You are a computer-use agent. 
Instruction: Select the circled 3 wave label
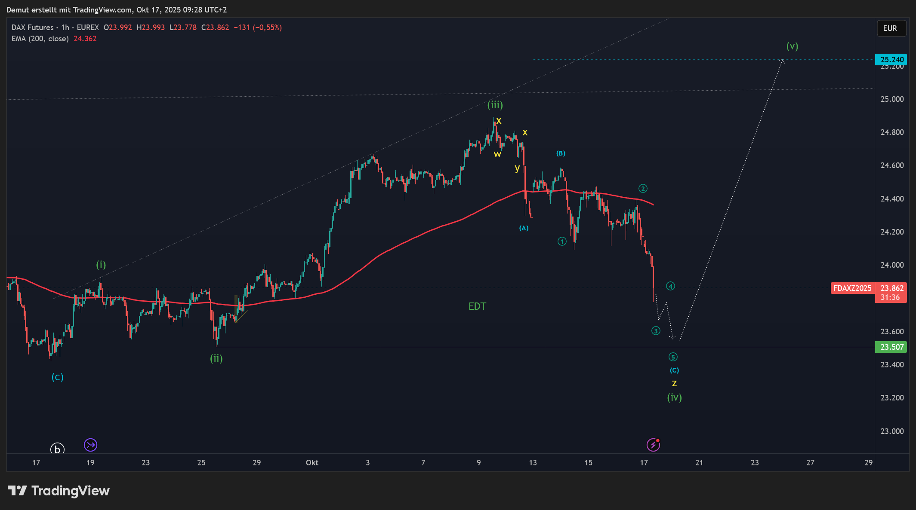click(655, 331)
